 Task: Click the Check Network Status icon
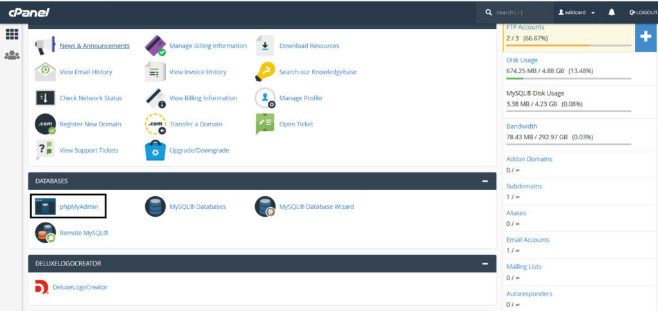[46, 98]
